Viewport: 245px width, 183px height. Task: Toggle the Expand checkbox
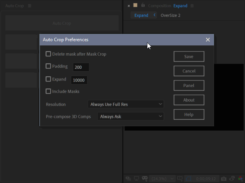point(48,79)
